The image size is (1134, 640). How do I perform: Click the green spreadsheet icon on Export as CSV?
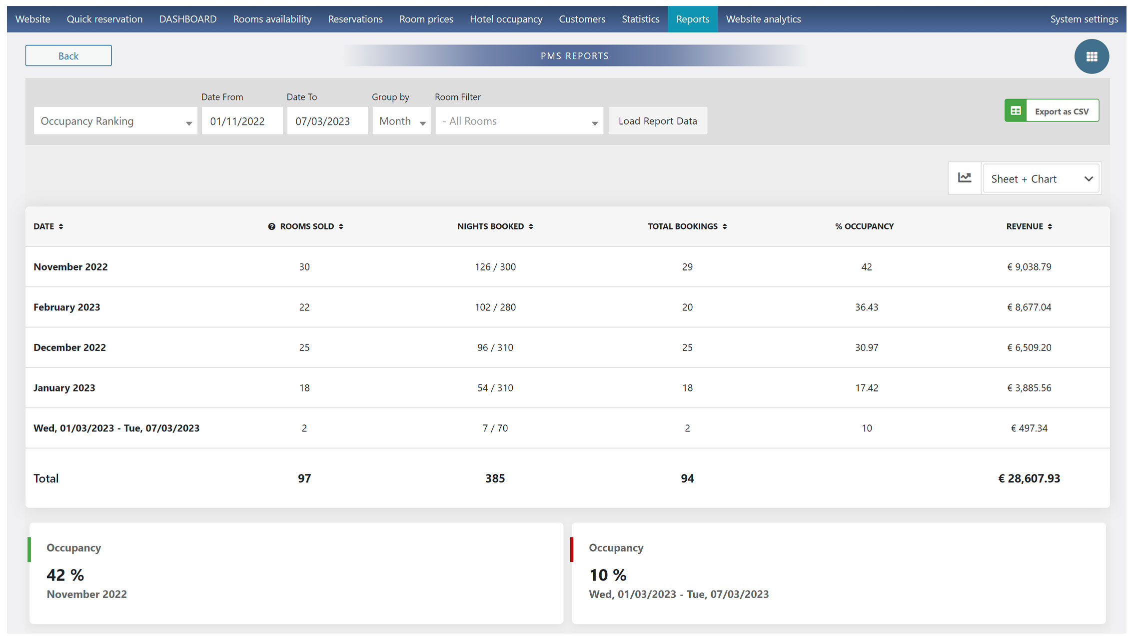point(1016,110)
